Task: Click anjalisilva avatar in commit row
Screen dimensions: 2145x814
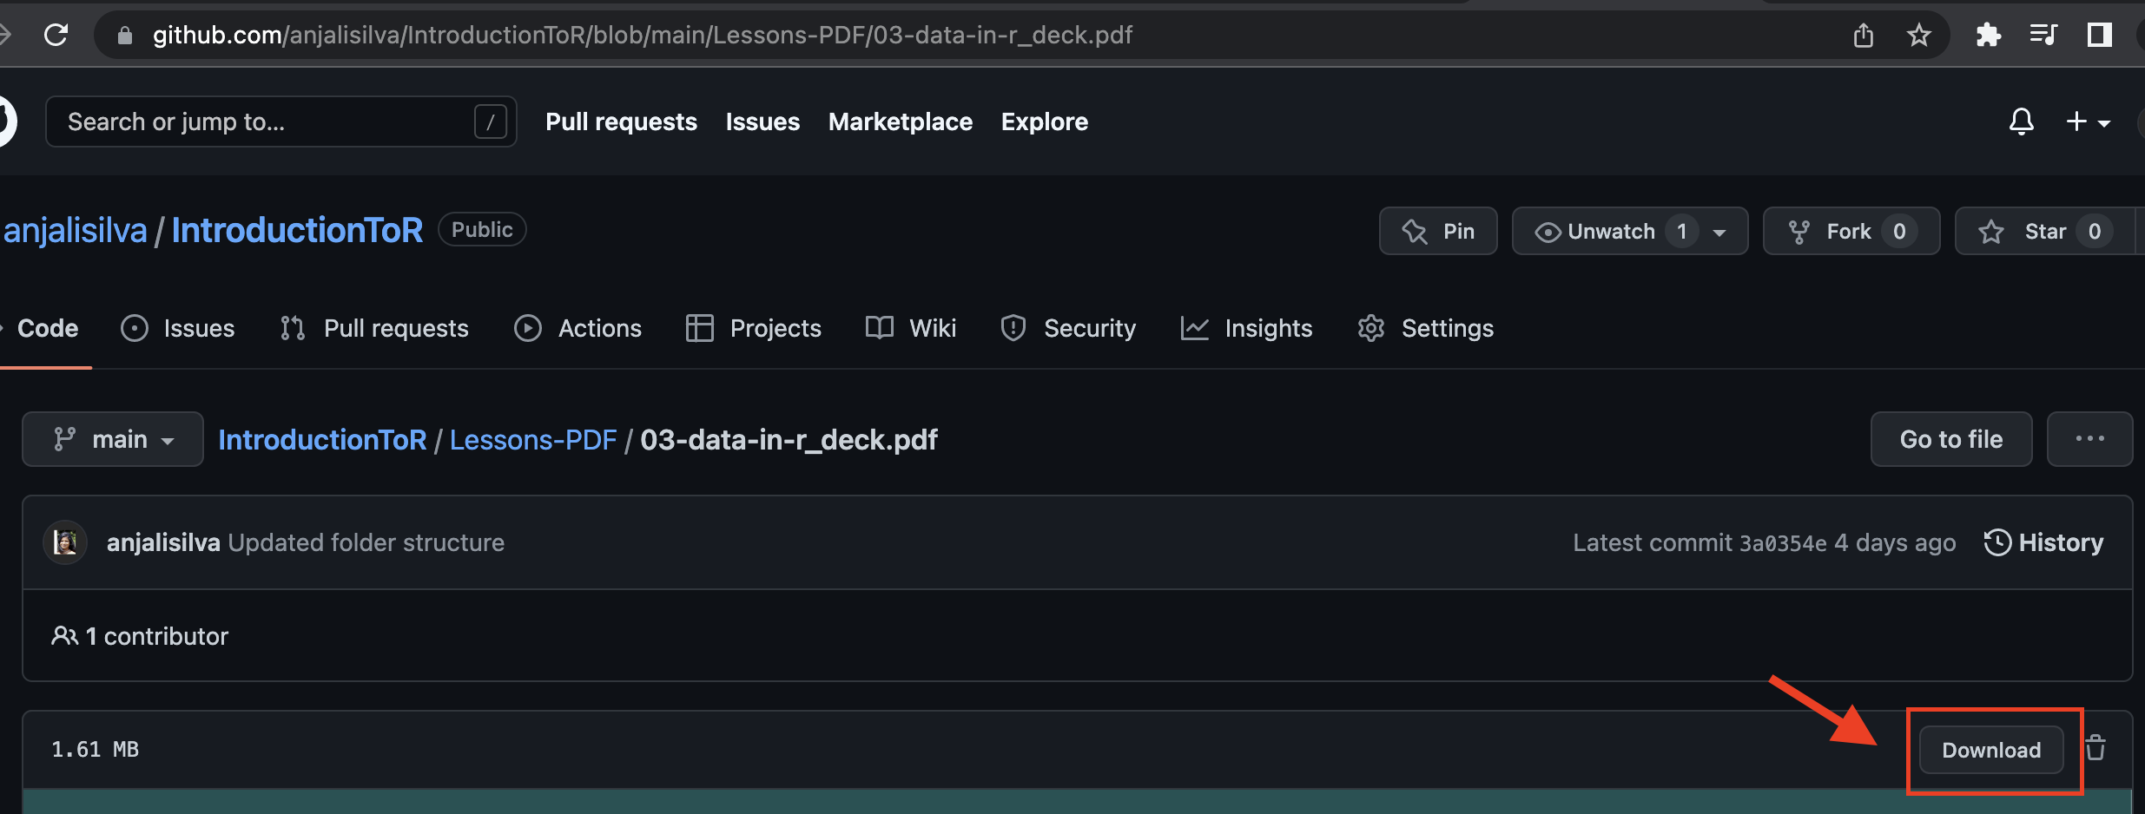Action: click(65, 542)
